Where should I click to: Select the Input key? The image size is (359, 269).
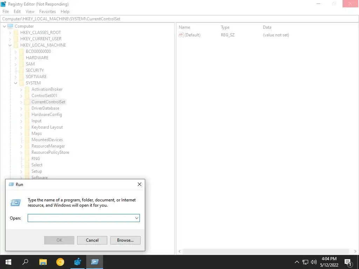click(36, 121)
